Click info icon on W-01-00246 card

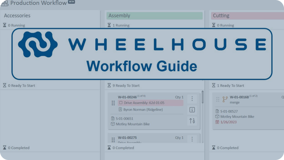tap(192, 110)
